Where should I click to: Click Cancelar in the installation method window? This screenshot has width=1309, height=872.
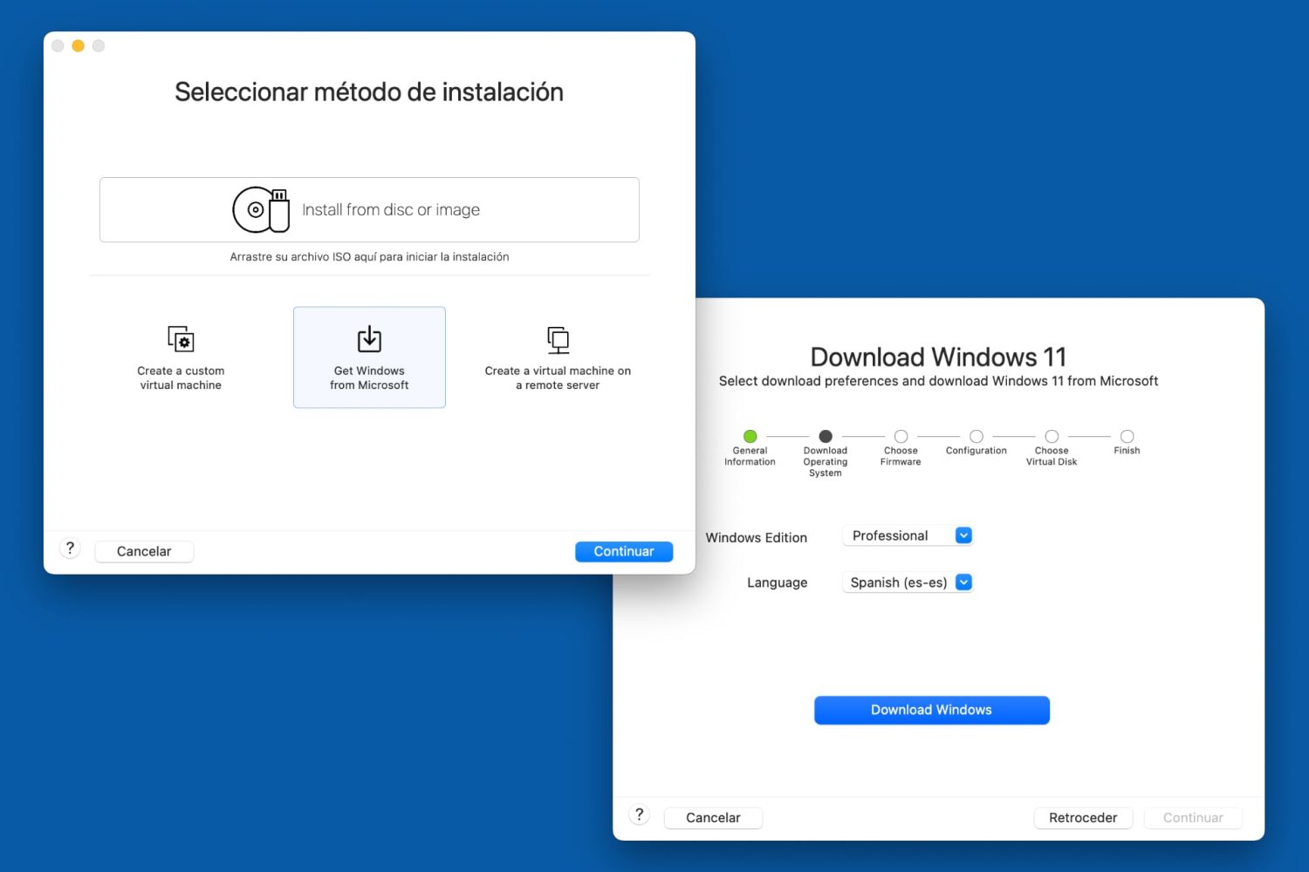coord(144,551)
